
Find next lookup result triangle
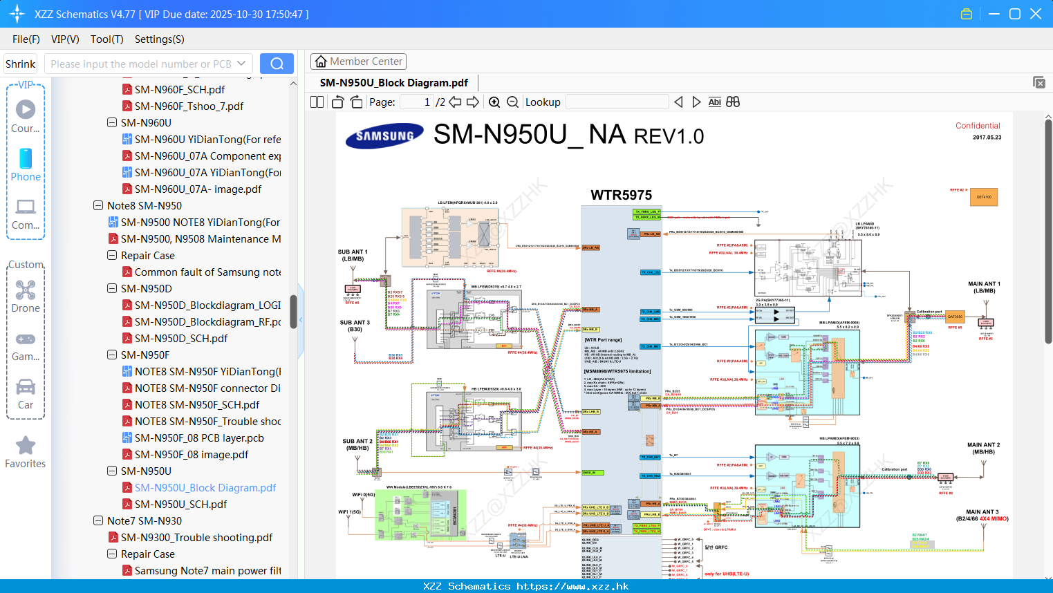click(x=696, y=102)
